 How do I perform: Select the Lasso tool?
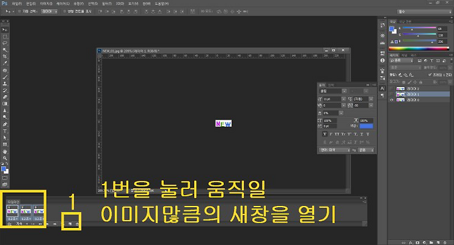click(x=5, y=43)
